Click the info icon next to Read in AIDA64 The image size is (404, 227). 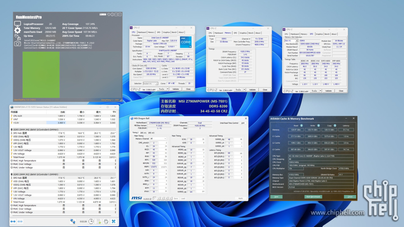(301, 125)
